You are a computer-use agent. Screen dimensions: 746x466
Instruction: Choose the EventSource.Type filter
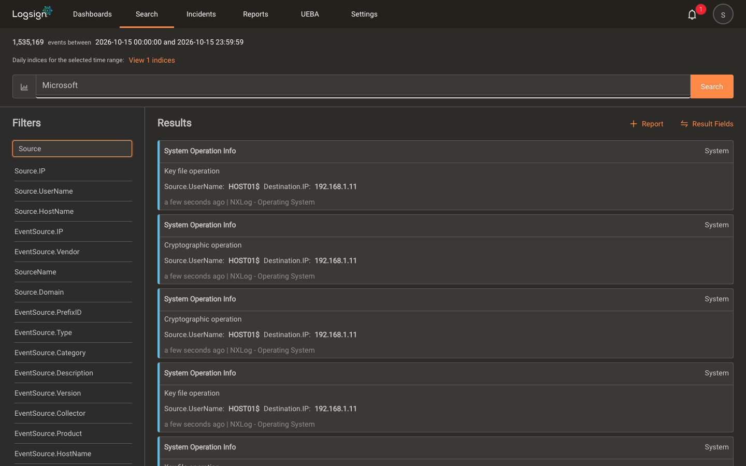pos(73,332)
